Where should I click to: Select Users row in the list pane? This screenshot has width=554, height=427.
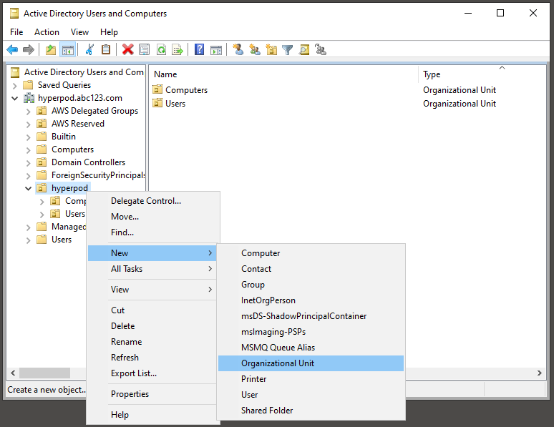click(x=175, y=104)
